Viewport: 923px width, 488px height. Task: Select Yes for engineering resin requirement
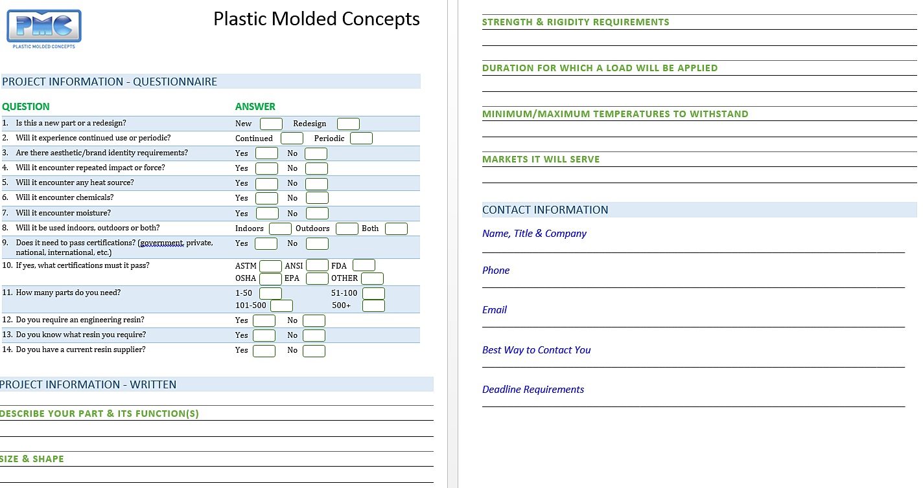pos(264,320)
